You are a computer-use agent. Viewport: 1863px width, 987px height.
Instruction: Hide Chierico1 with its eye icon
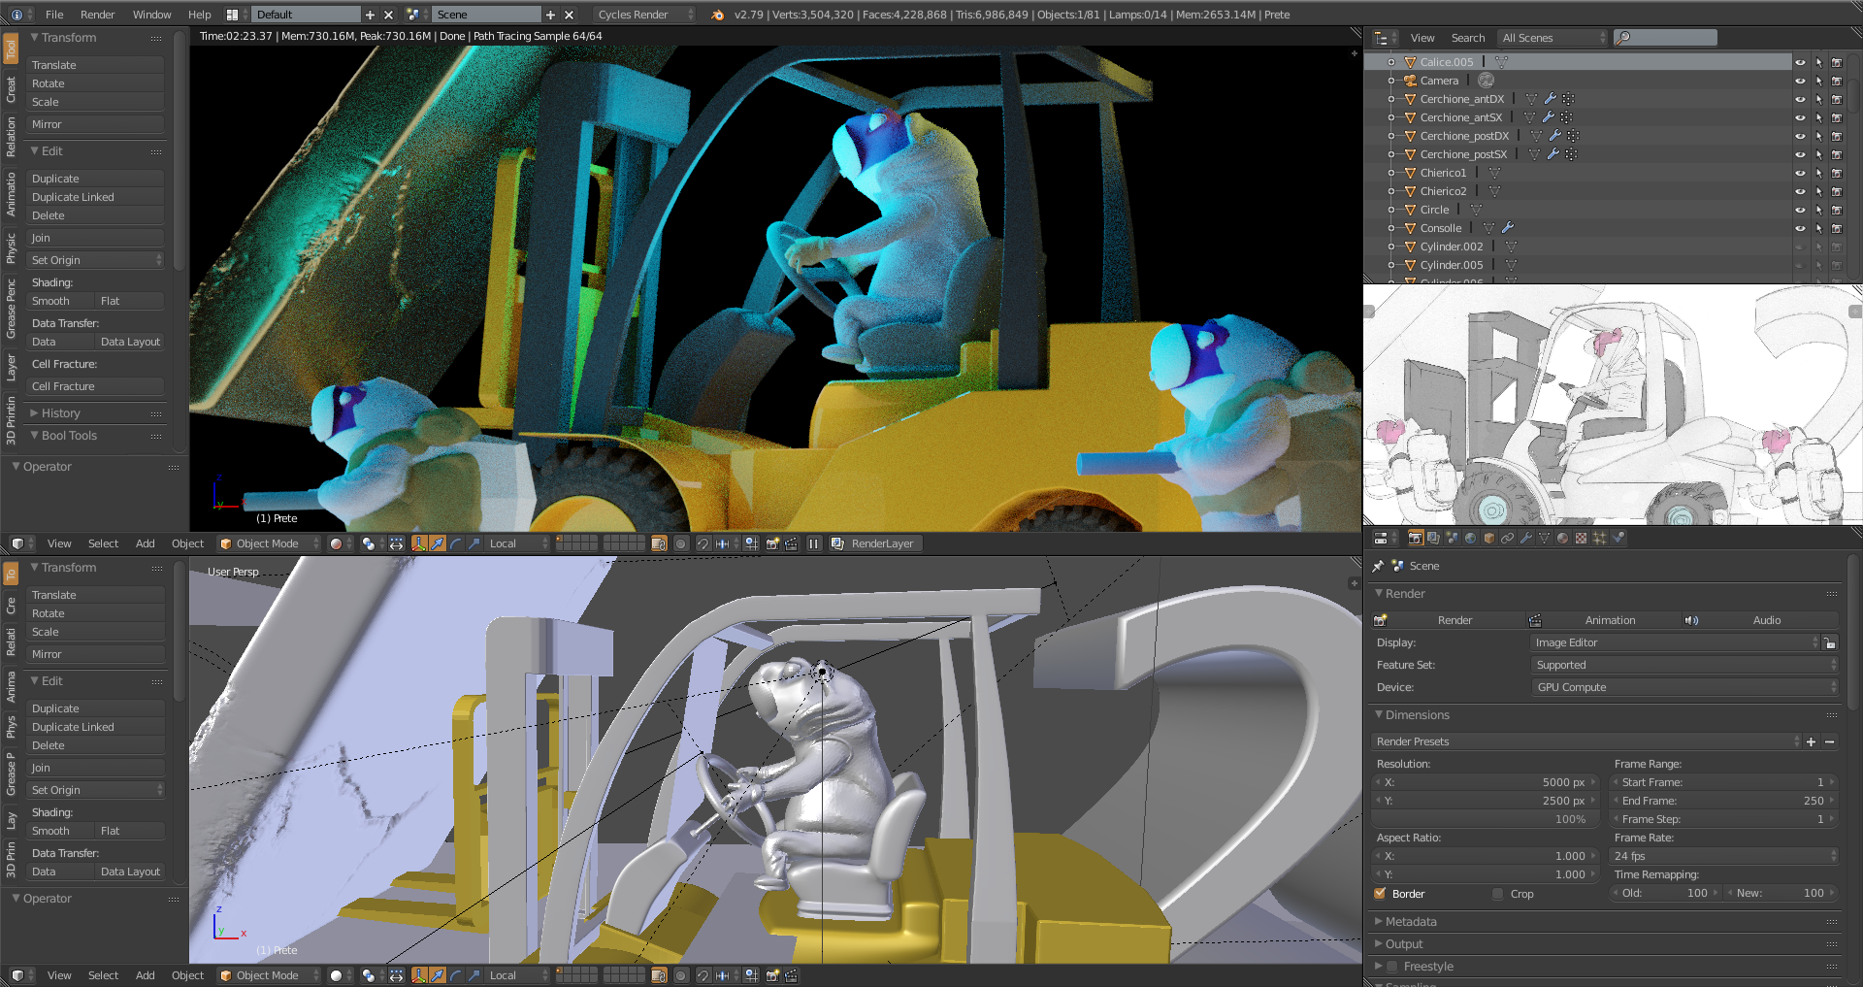[1800, 173]
